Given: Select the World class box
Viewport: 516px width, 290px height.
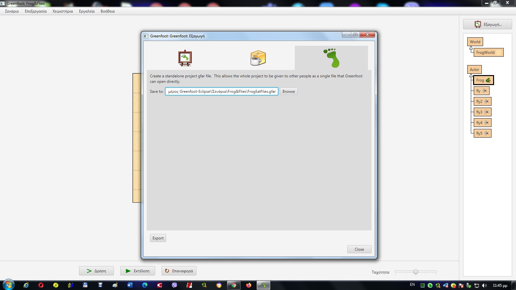Looking at the screenshot, I should (x=475, y=42).
